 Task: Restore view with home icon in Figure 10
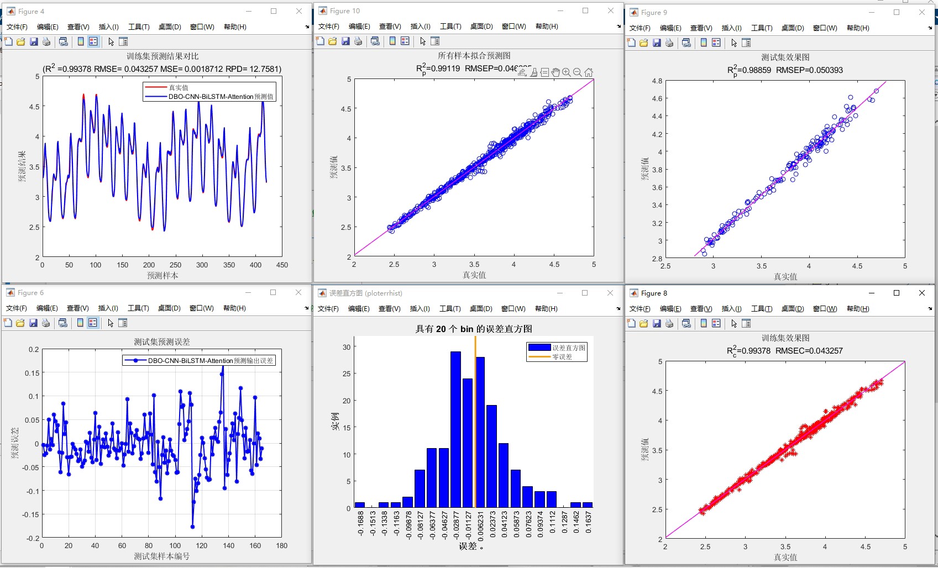coord(589,72)
